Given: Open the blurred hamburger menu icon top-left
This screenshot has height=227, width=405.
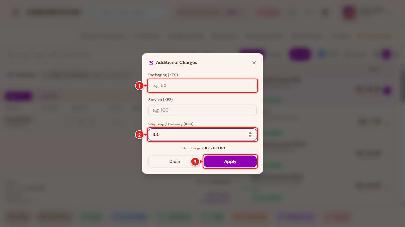Looking at the screenshot, I should pos(16,13).
